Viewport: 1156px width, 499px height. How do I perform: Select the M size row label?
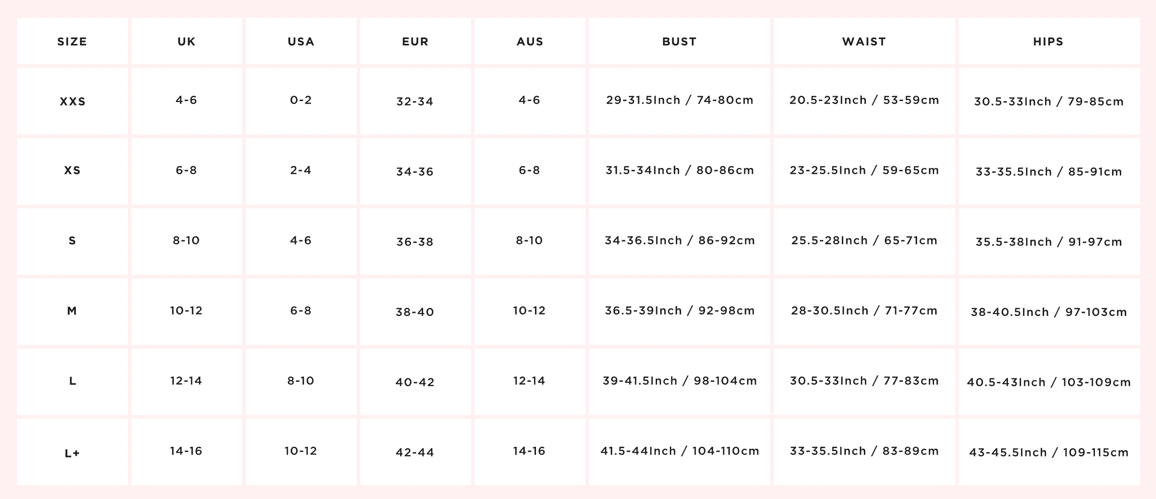(72, 311)
